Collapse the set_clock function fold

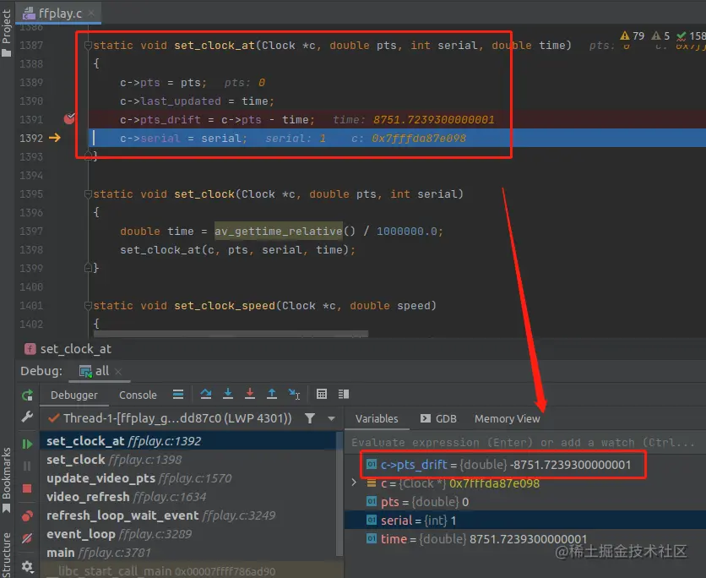tap(88, 194)
